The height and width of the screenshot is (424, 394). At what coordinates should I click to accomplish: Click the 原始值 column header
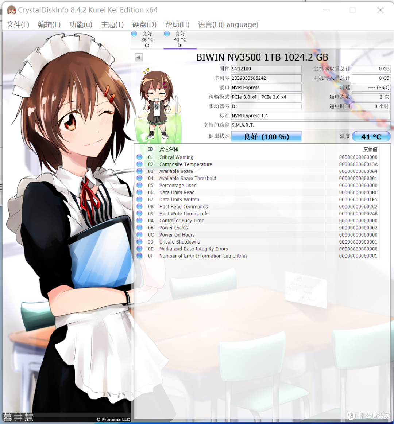370,149
